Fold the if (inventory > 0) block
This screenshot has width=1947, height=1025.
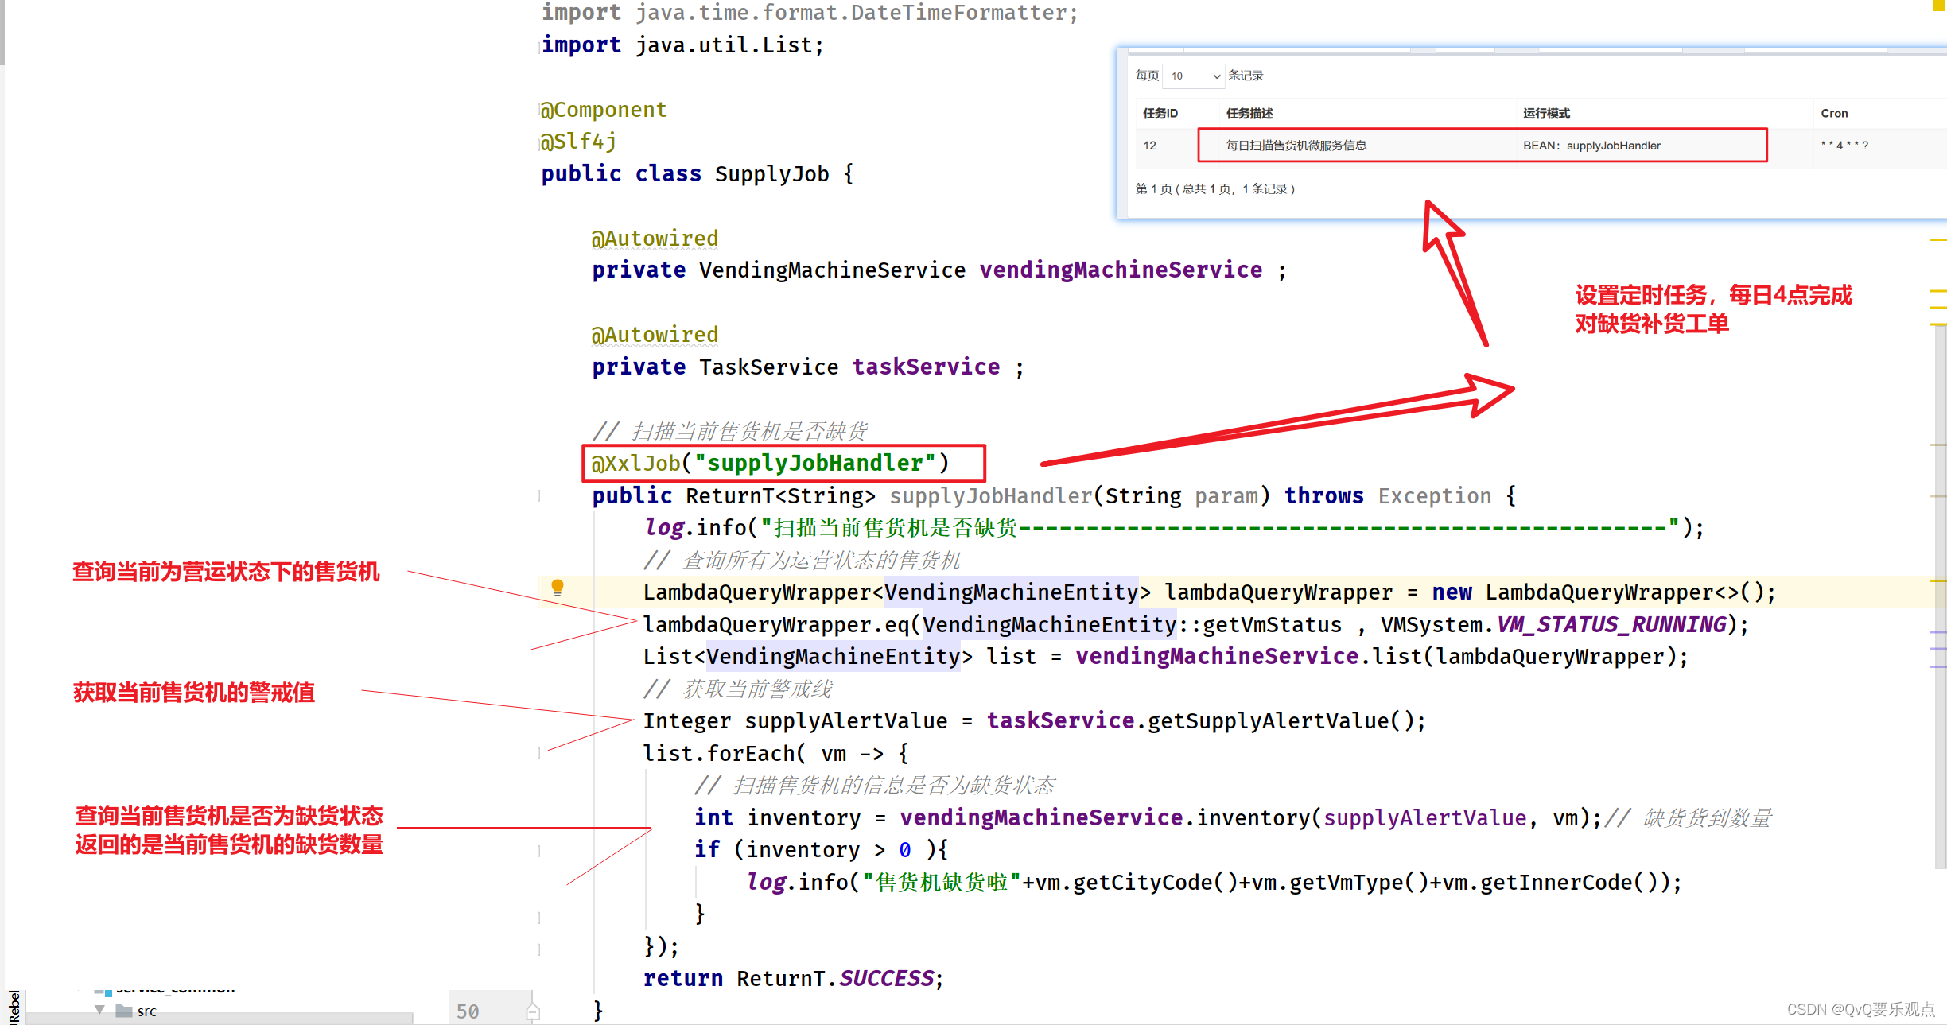click(539, 851)
